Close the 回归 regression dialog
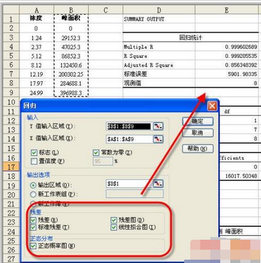This screenshot has width=261, height=263. [212, 106]
